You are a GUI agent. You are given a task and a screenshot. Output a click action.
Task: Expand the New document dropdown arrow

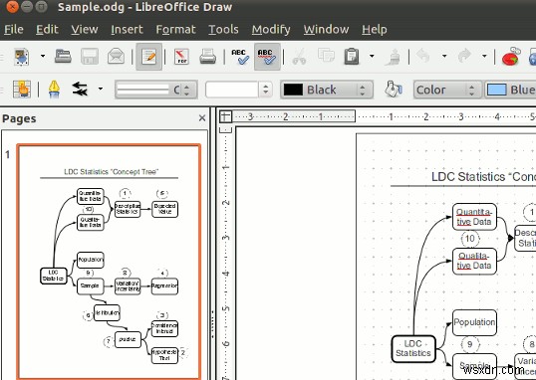point(43,56)
